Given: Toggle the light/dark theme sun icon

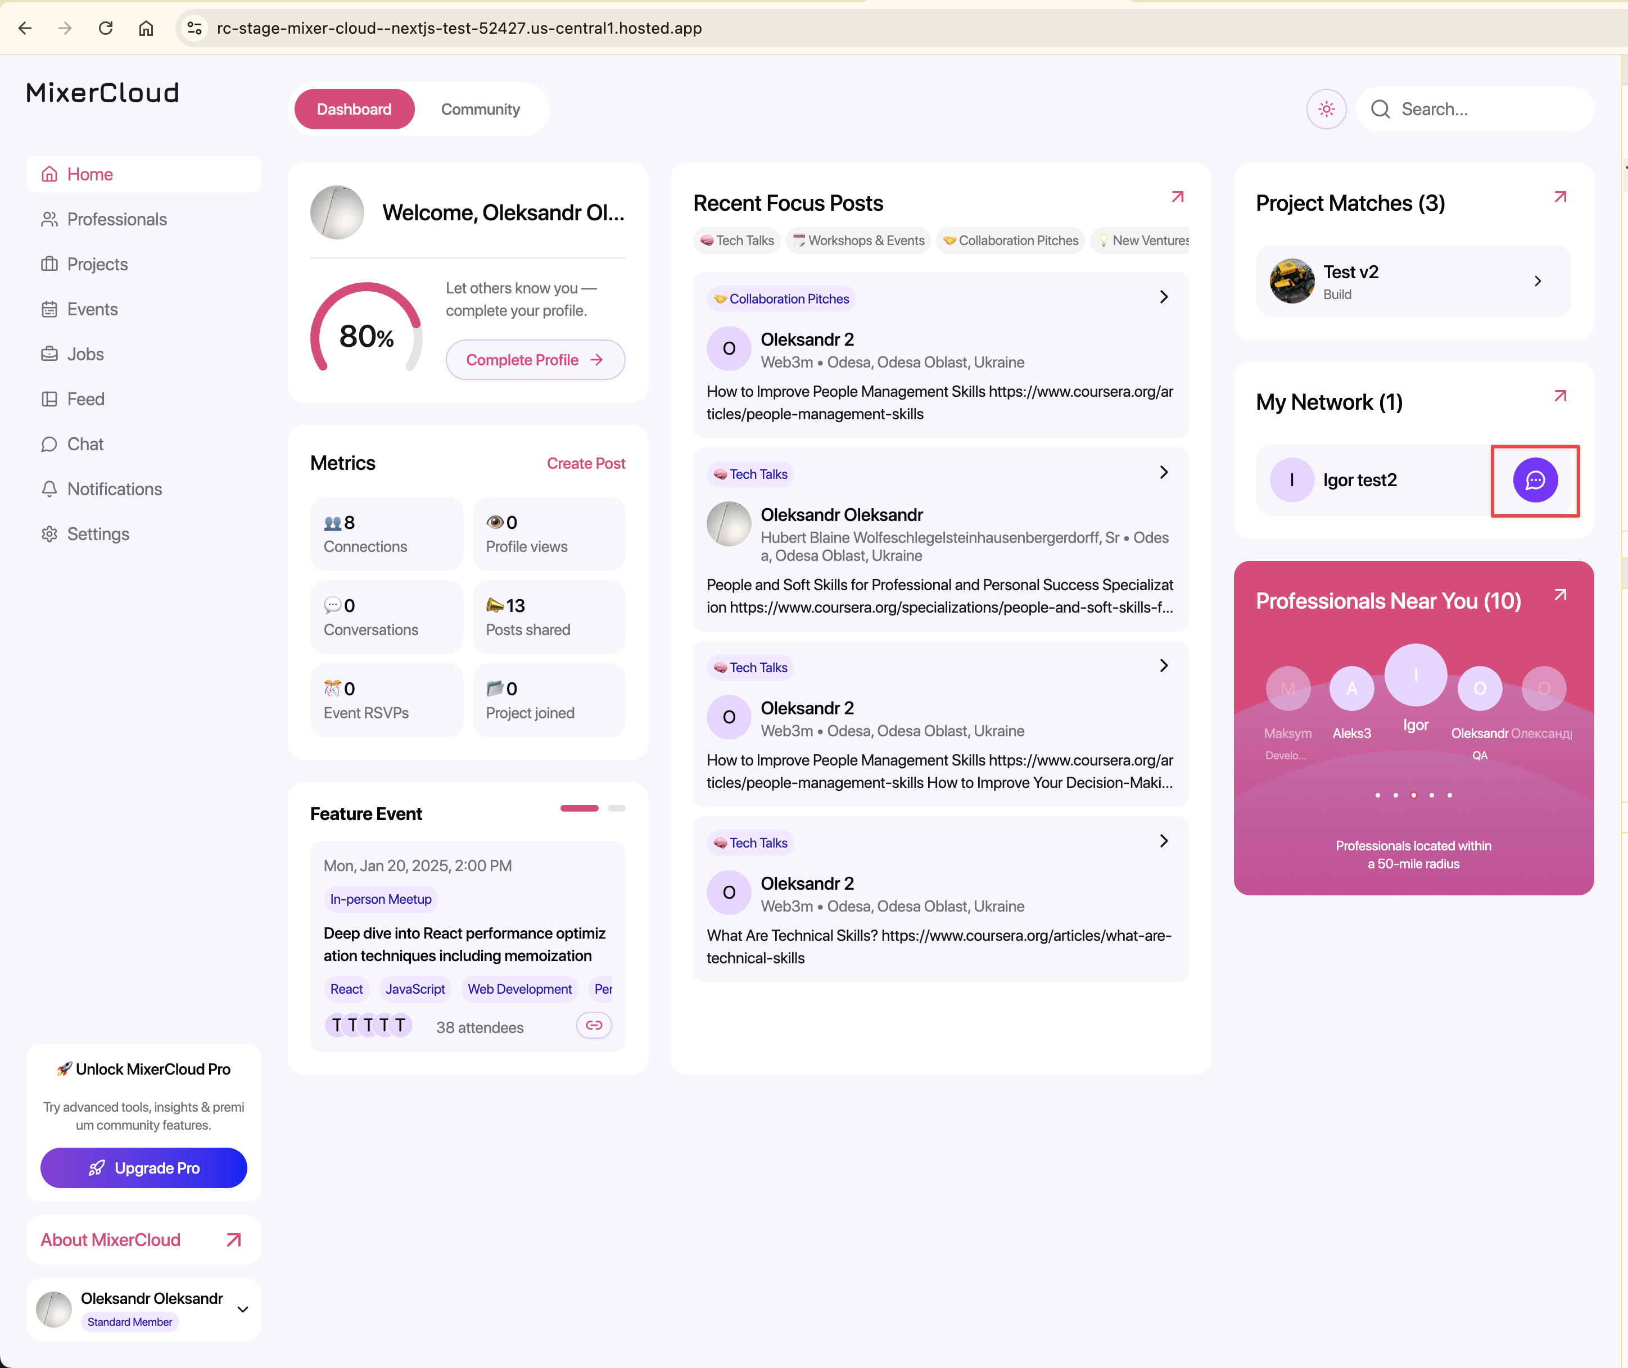Looking at the screenshot, I should point(1326,110).
